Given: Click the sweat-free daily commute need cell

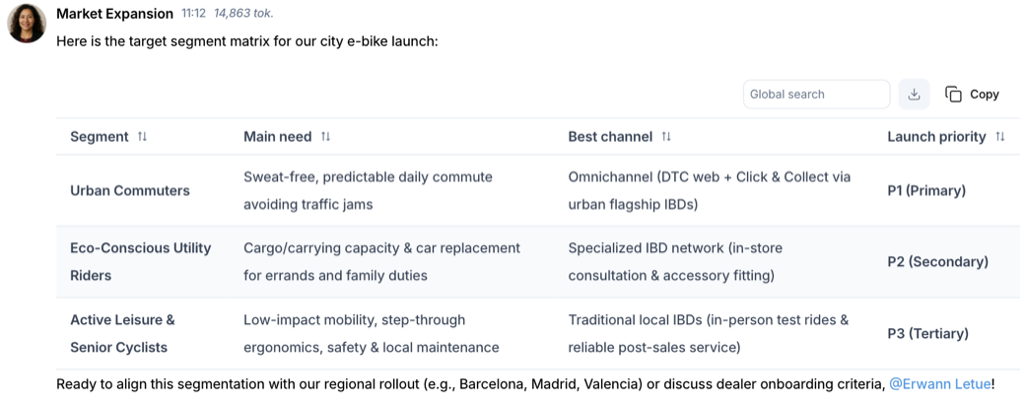Looking at the screenshot, I should 368,191.
